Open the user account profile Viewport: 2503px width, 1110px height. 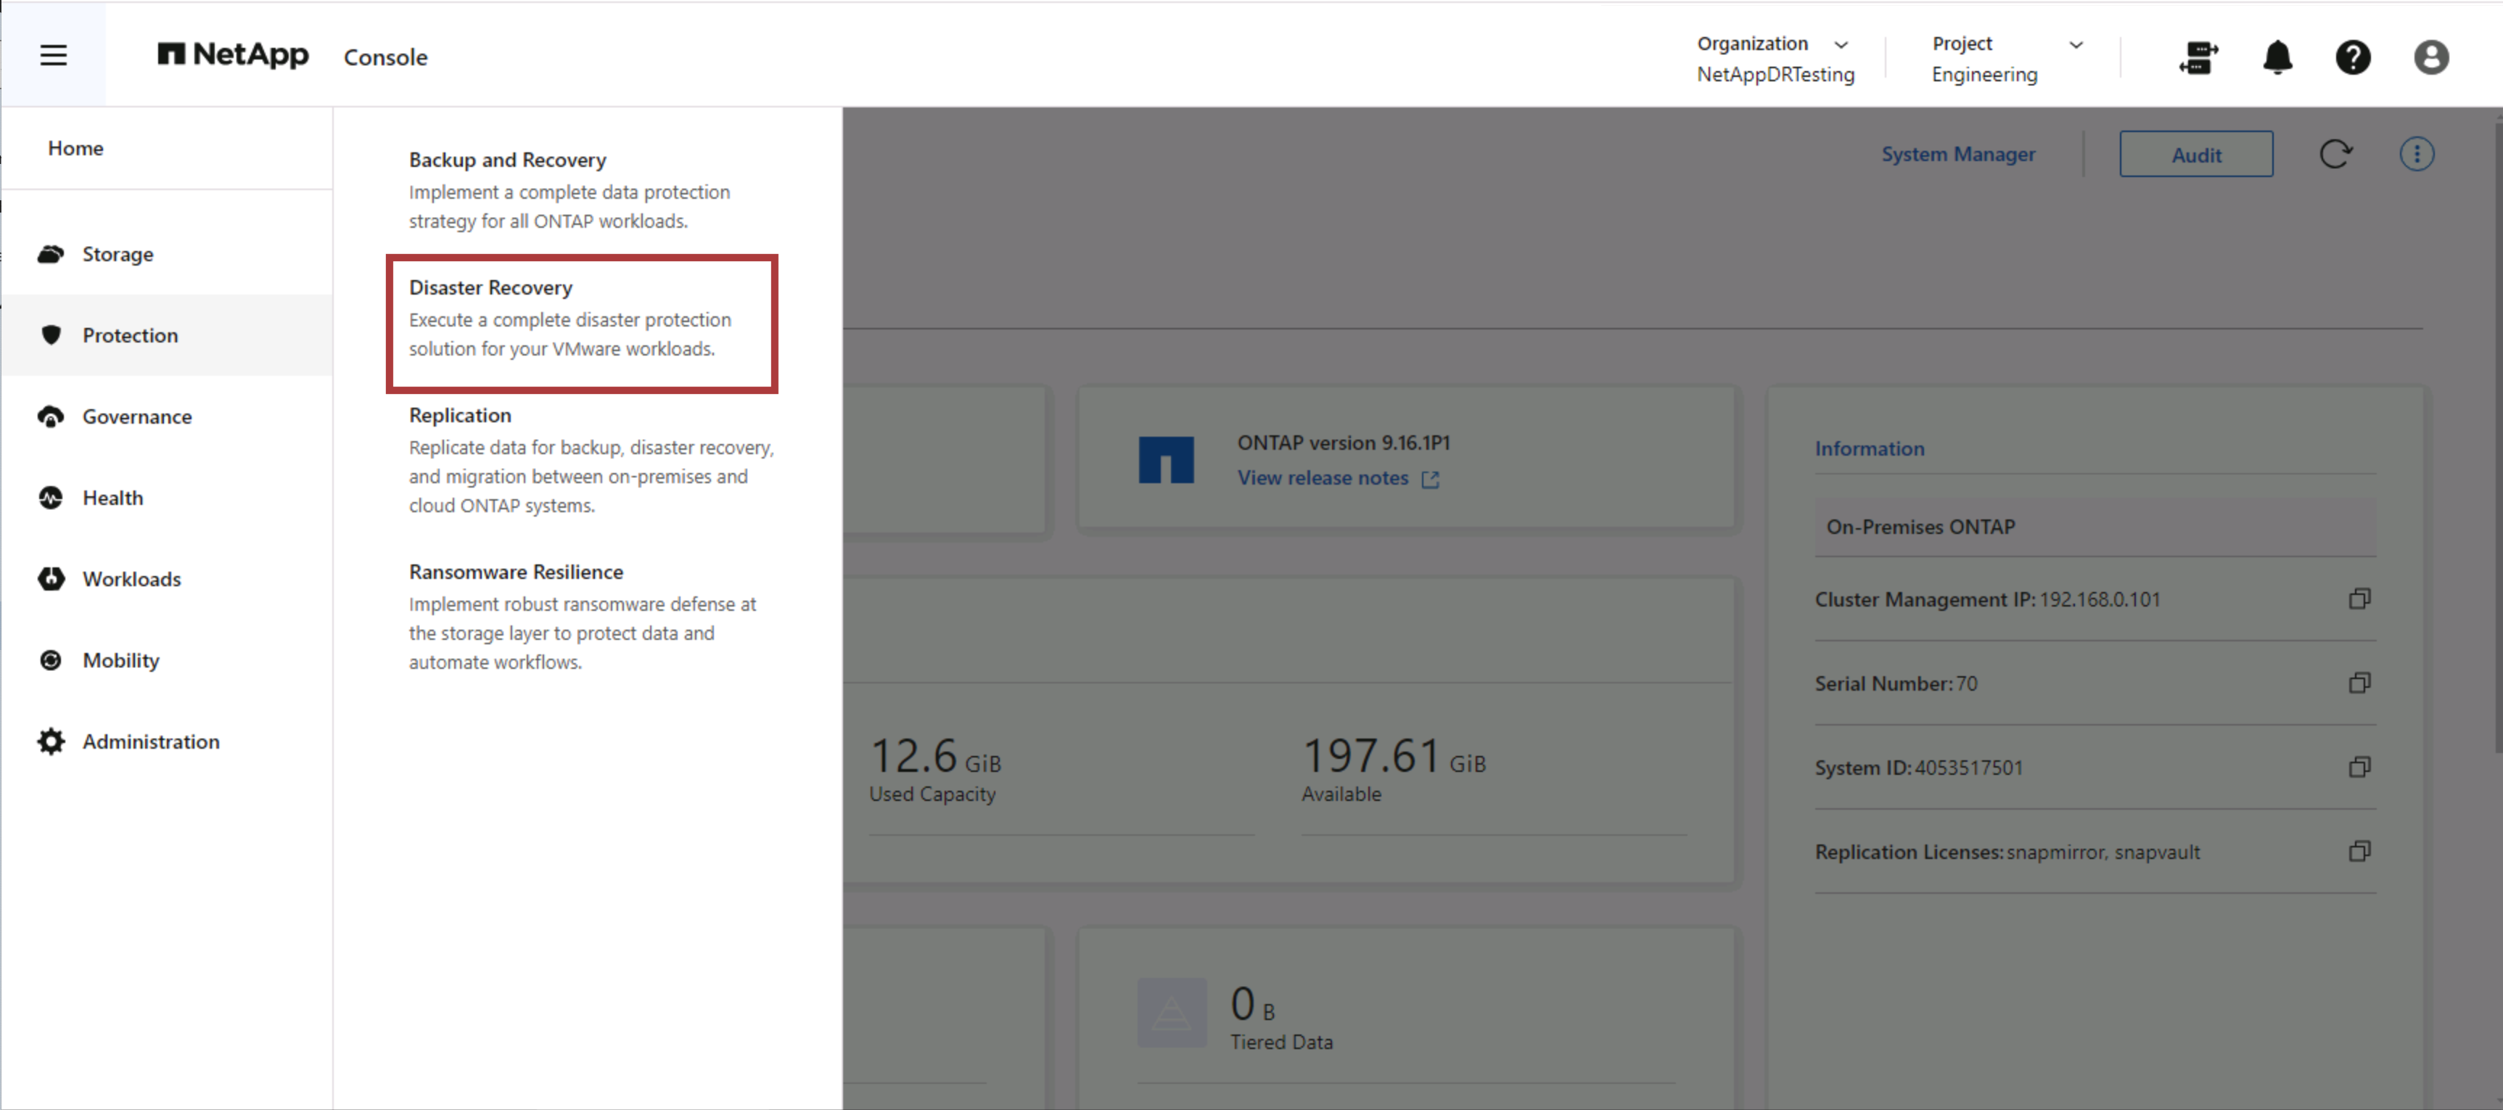click(x=2430, y=57)
